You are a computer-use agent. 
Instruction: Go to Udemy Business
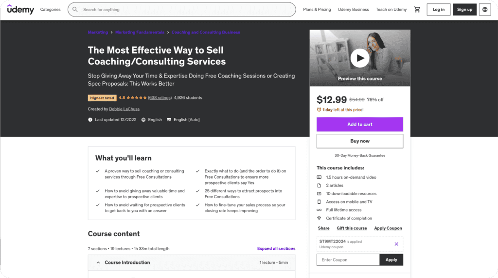(x=354, y=9)
